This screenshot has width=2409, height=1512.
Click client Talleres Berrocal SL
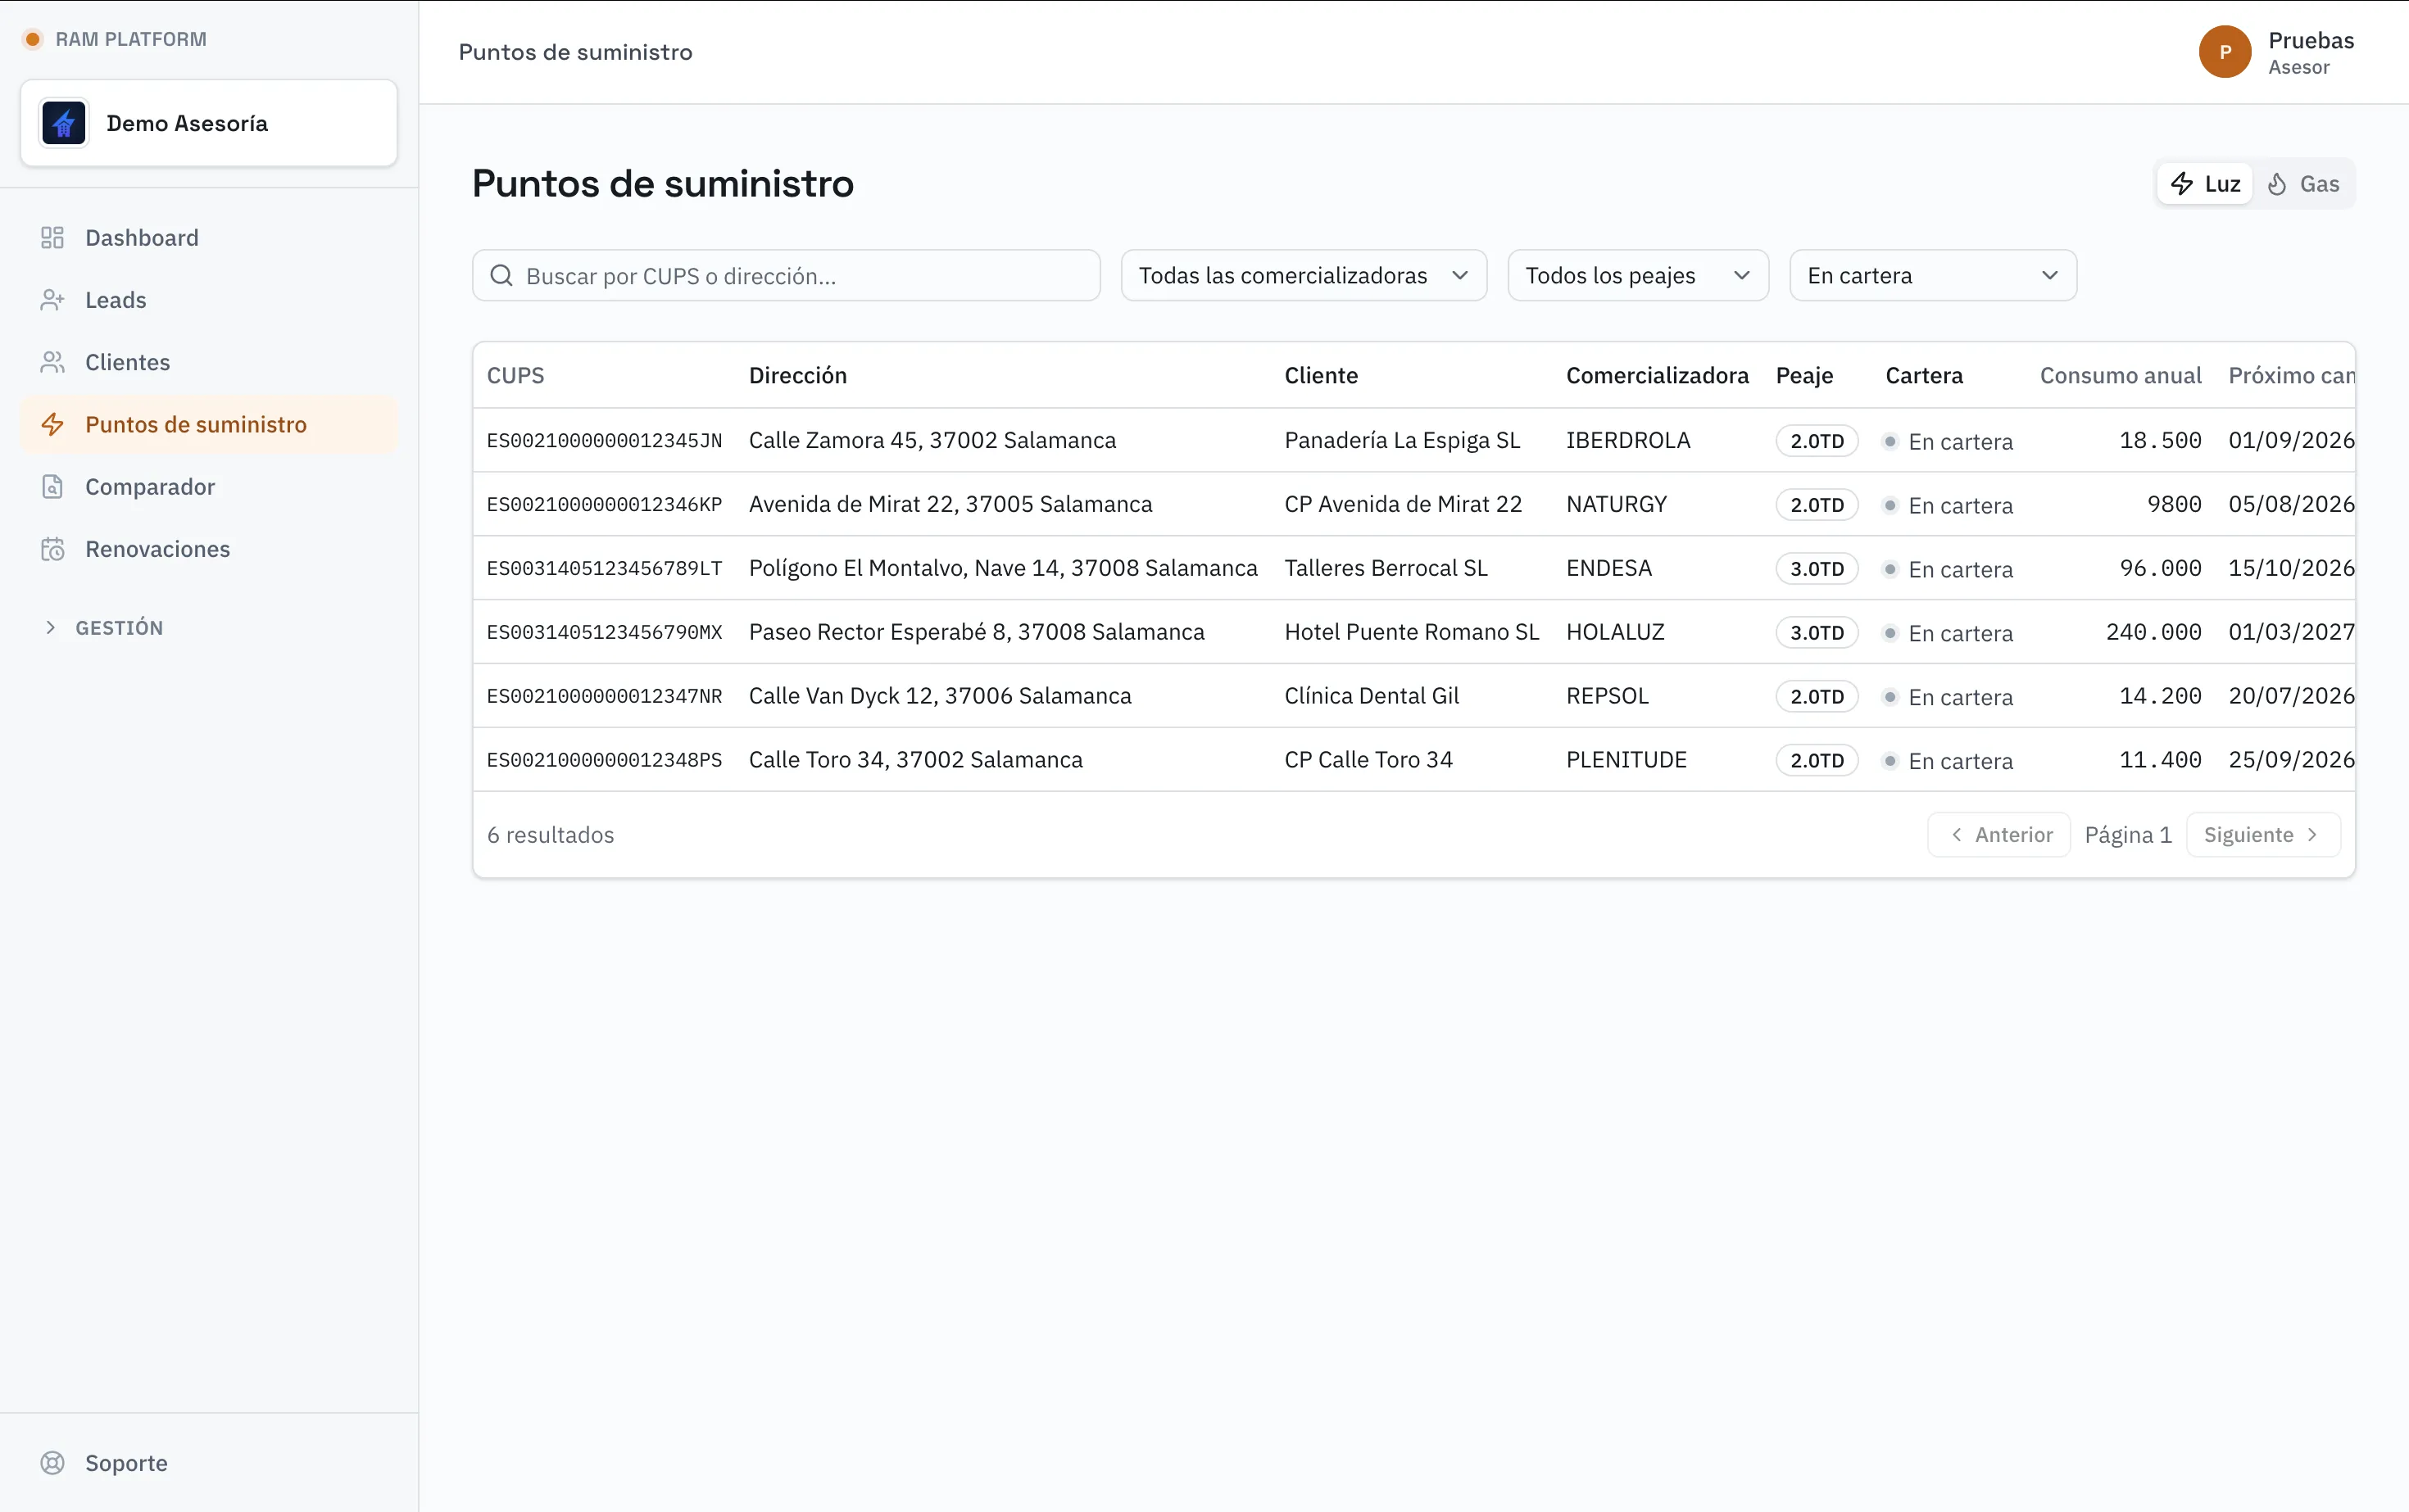click(x=1386, y=569)
